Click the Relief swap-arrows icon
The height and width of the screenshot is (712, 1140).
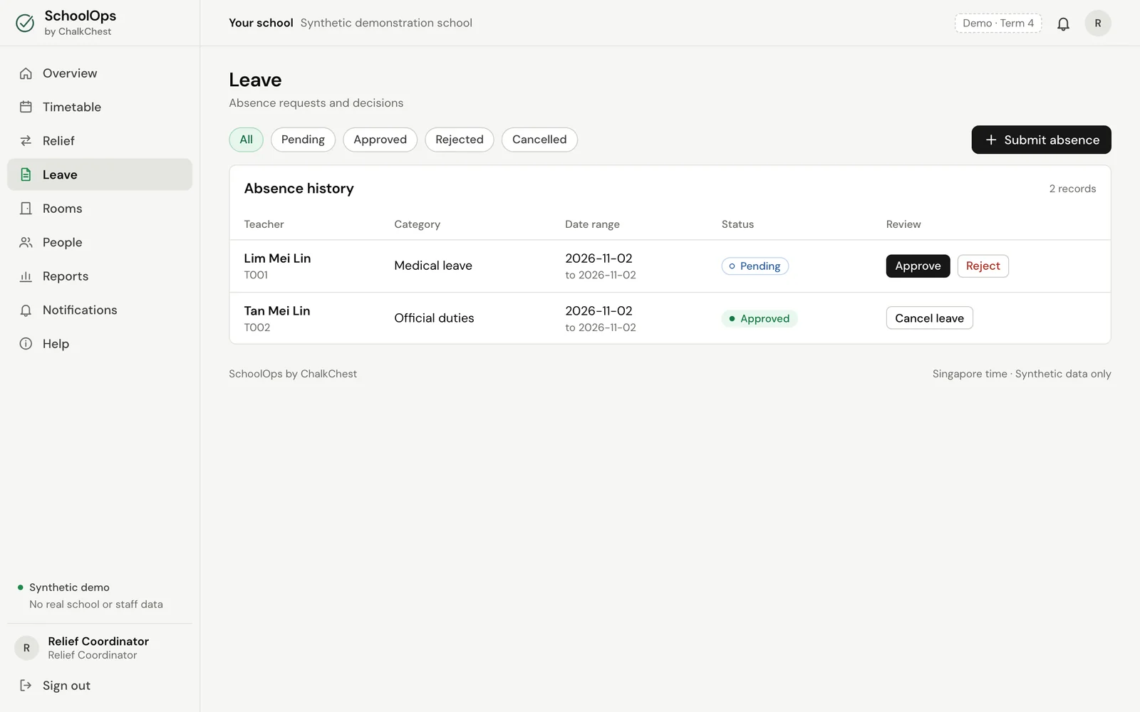(26, 141)
